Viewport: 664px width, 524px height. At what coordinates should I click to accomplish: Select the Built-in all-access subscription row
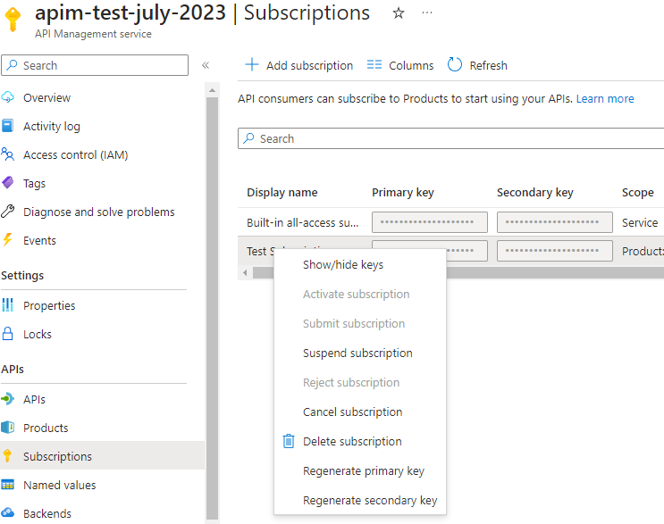tap(450, 222)
